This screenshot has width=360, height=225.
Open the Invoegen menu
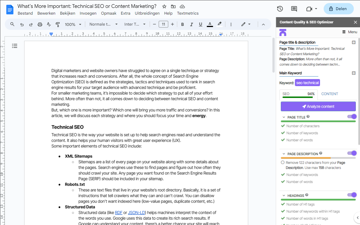[x=88, y=13]
